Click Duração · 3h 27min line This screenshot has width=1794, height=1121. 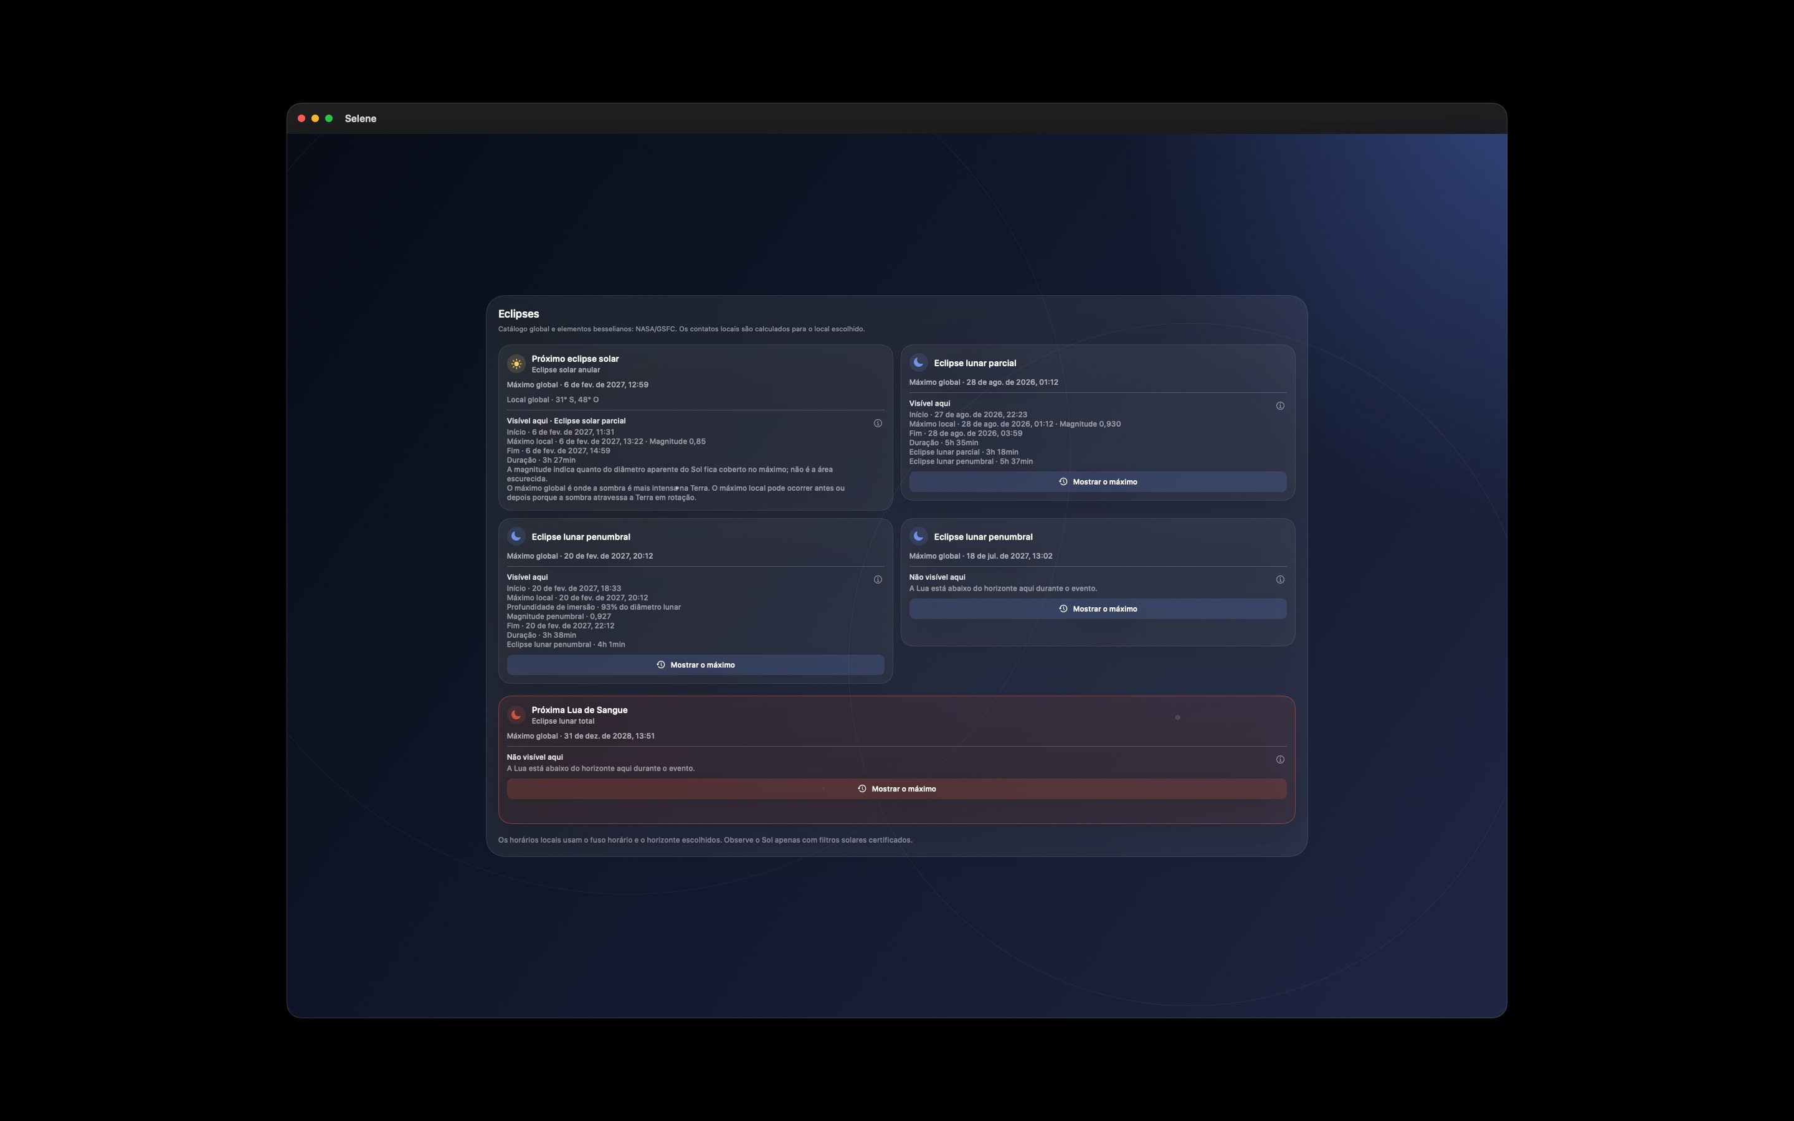click(x=541, y=460)
